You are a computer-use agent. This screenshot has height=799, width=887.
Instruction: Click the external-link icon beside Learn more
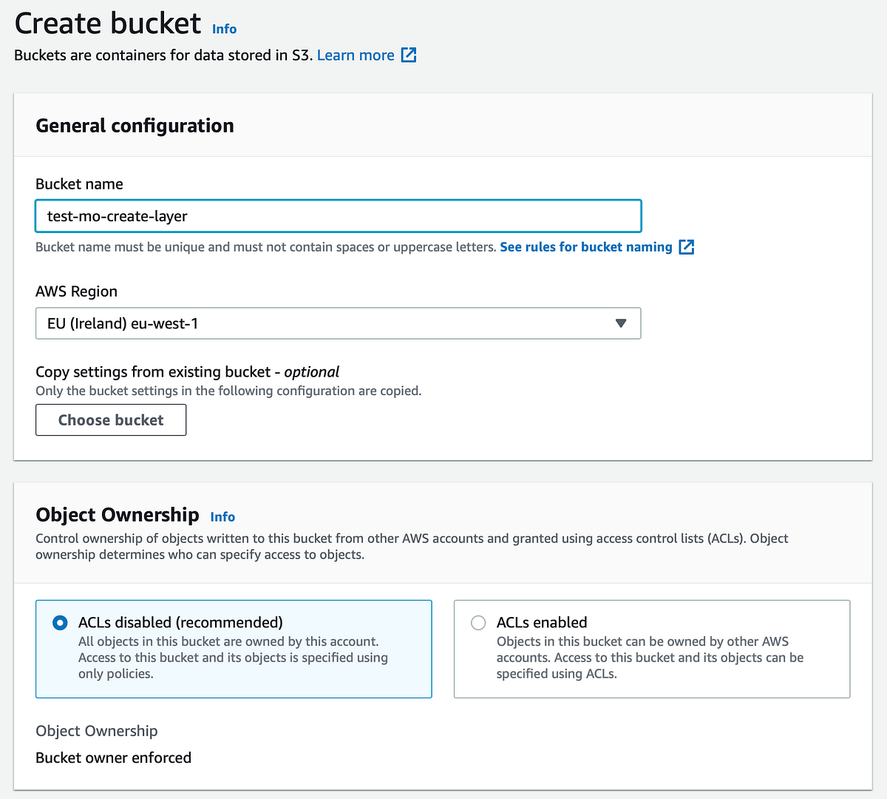point(409,55)
